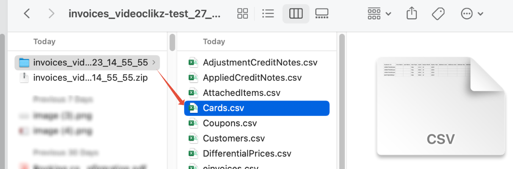
Task: Switch to list view
Action: 268,14
